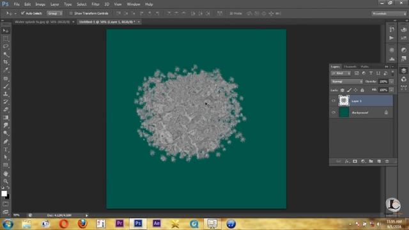The image size is (409, 230).
Task: Open the Opacity slider arrow
Action: click(x=391, y=82)
